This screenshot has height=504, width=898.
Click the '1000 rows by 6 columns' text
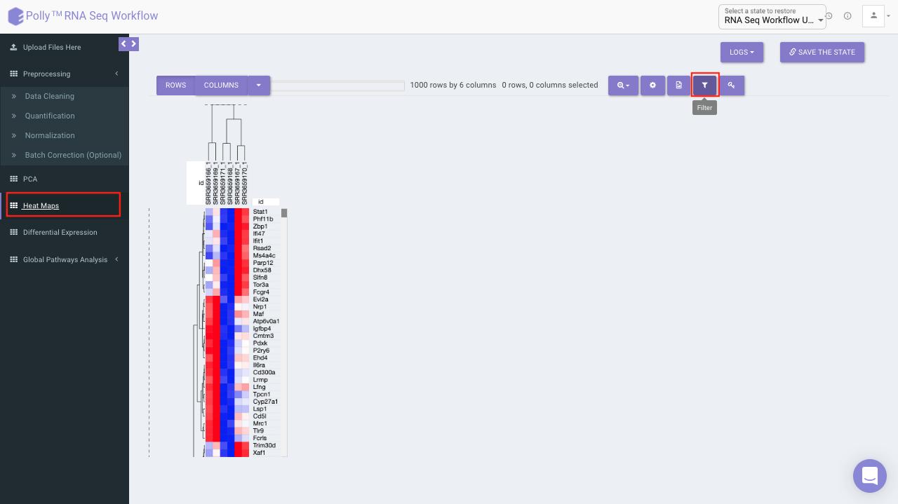[x=453, y=86]
